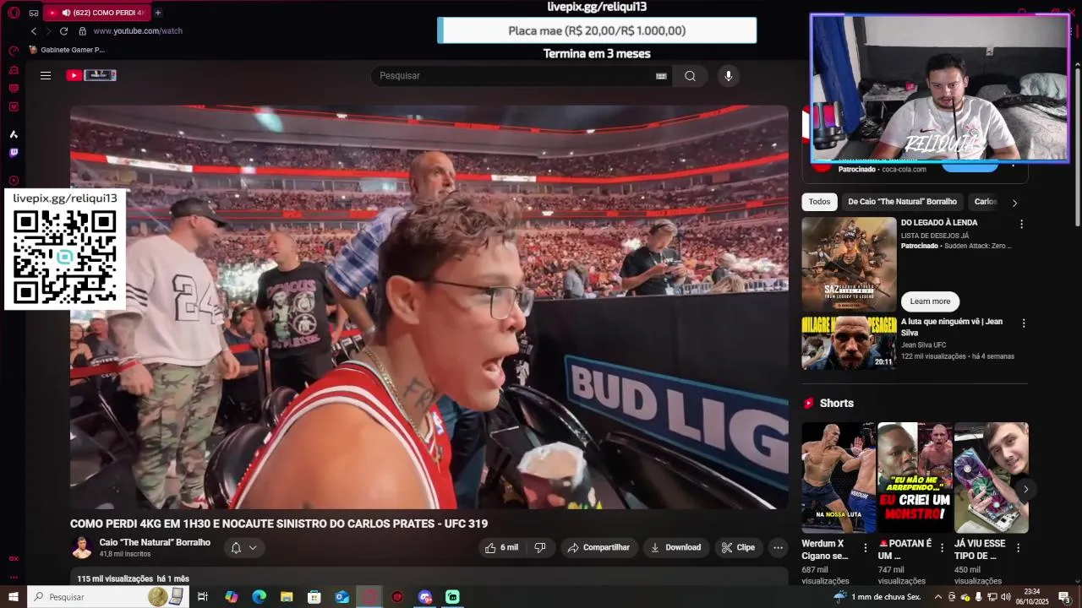Viewport: 1082px width, 608px height.
Task: Reload the YouTube page
Action: pyautogui.click(x=63, y=31)
